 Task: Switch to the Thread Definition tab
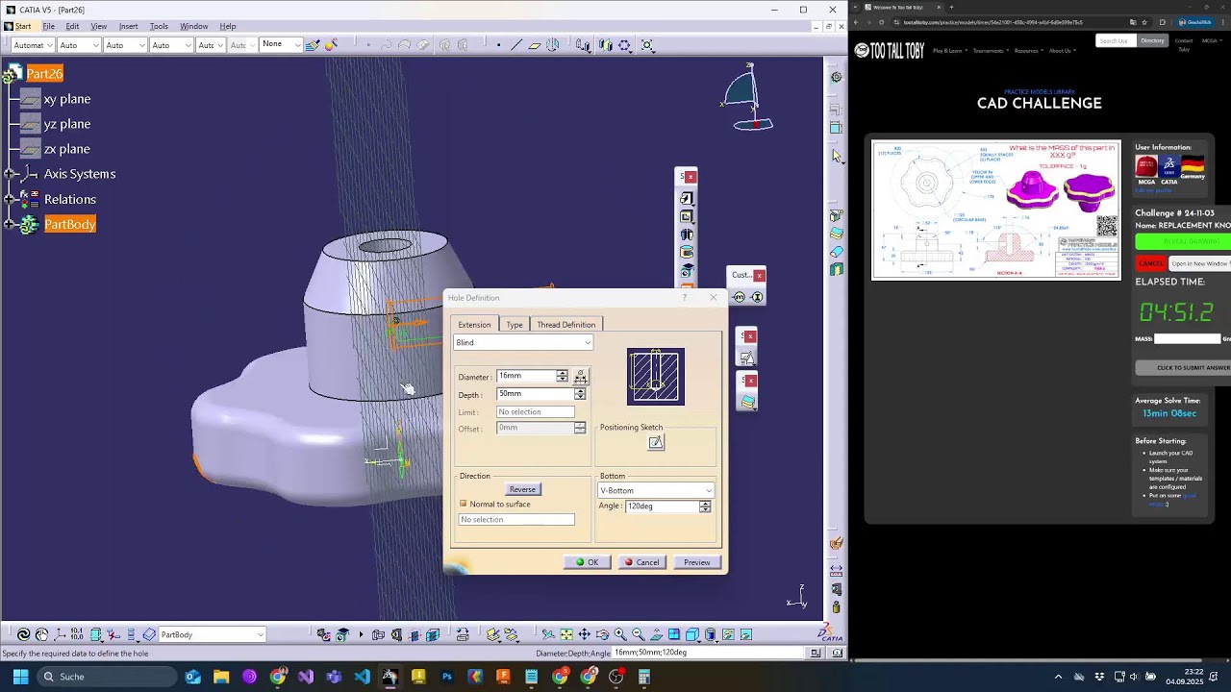click(x=565, y=325)
